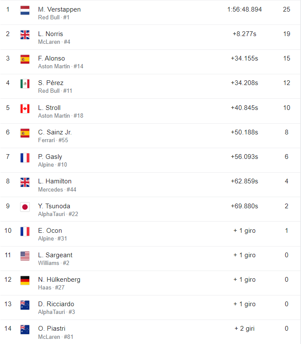Screen dimensions: 302x344
Task: Click the Australian flag next to O. Piastri
Action: pos(25,329)
